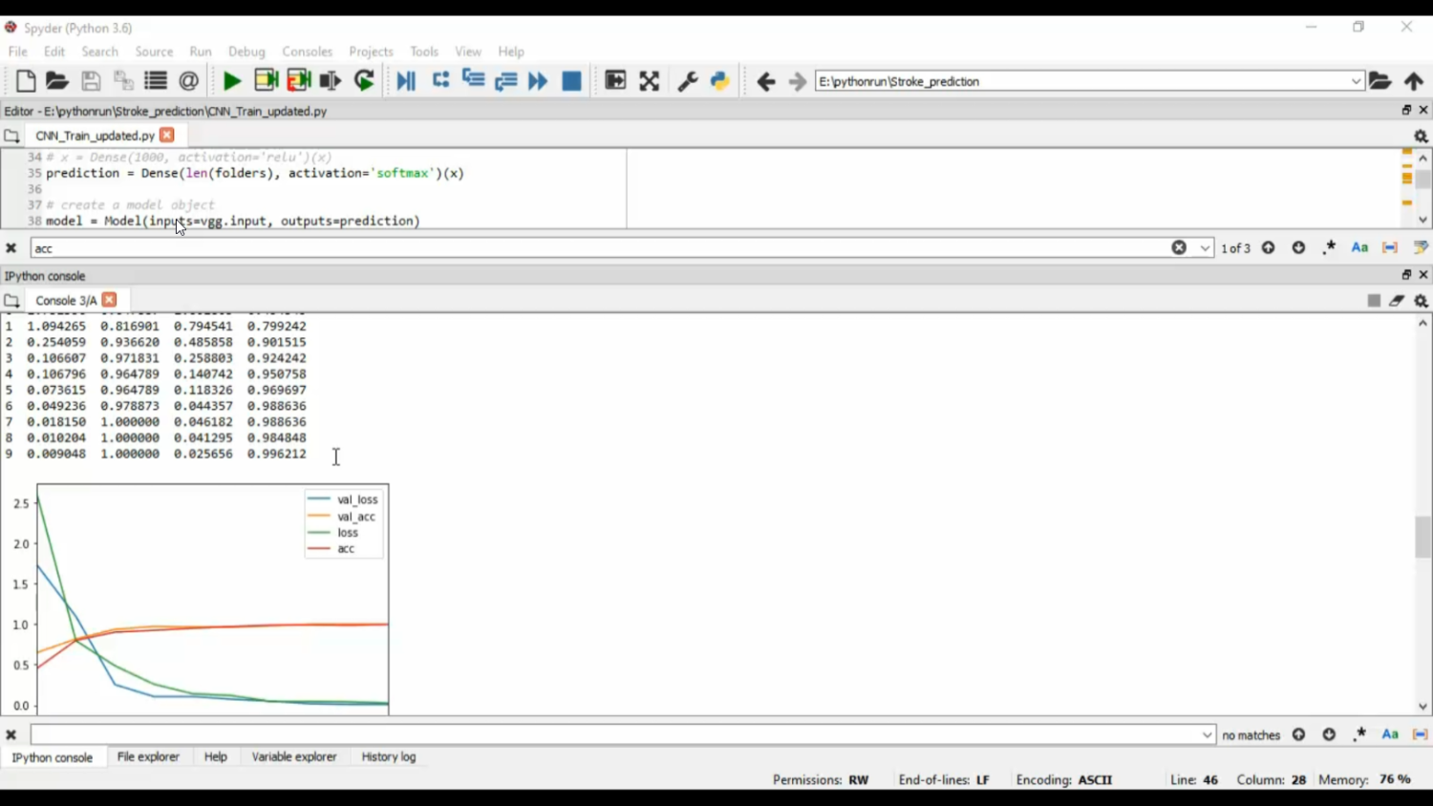The width and height of the screenshot is (1433, 806).
Task: Click inside the lower search input field
Action: pyautogui.click(x=621, y=733)
